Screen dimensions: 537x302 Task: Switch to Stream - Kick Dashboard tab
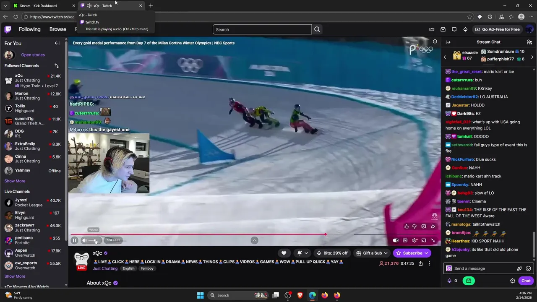(44, 5)
